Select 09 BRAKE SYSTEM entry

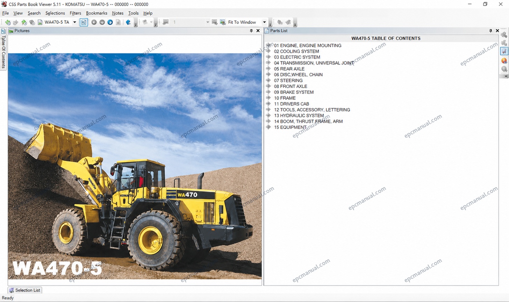click(294, 92)
